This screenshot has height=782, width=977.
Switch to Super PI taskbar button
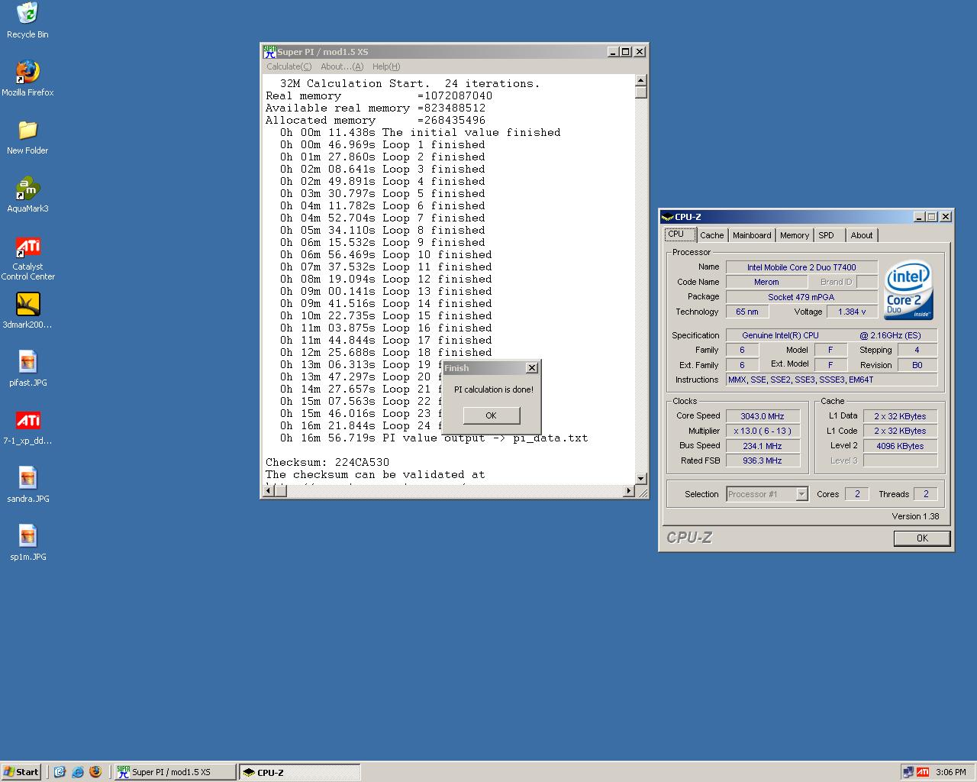(x=175, y=772)
